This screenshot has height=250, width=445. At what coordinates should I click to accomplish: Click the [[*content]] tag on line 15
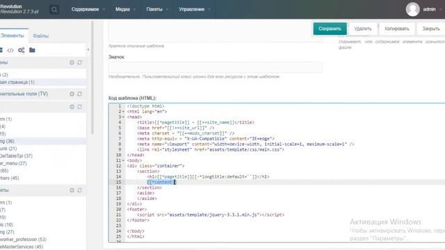[x=161, y=182]
